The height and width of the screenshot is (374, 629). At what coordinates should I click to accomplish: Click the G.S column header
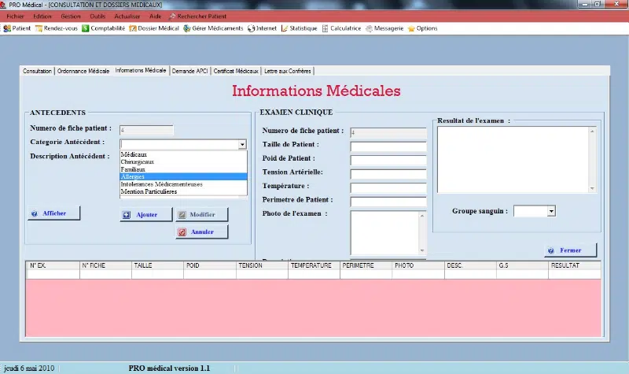pyautogui.click(x=522, y=265)
